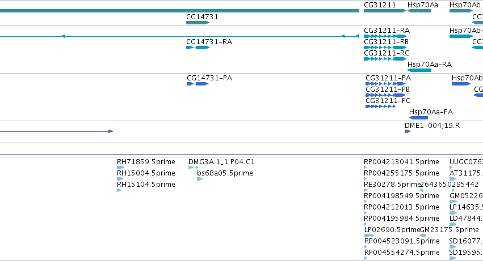This screenshot has width=483, height=261.
Task: Select the CG31211-PA protein glyph
Action: click(x=385, y=84)
